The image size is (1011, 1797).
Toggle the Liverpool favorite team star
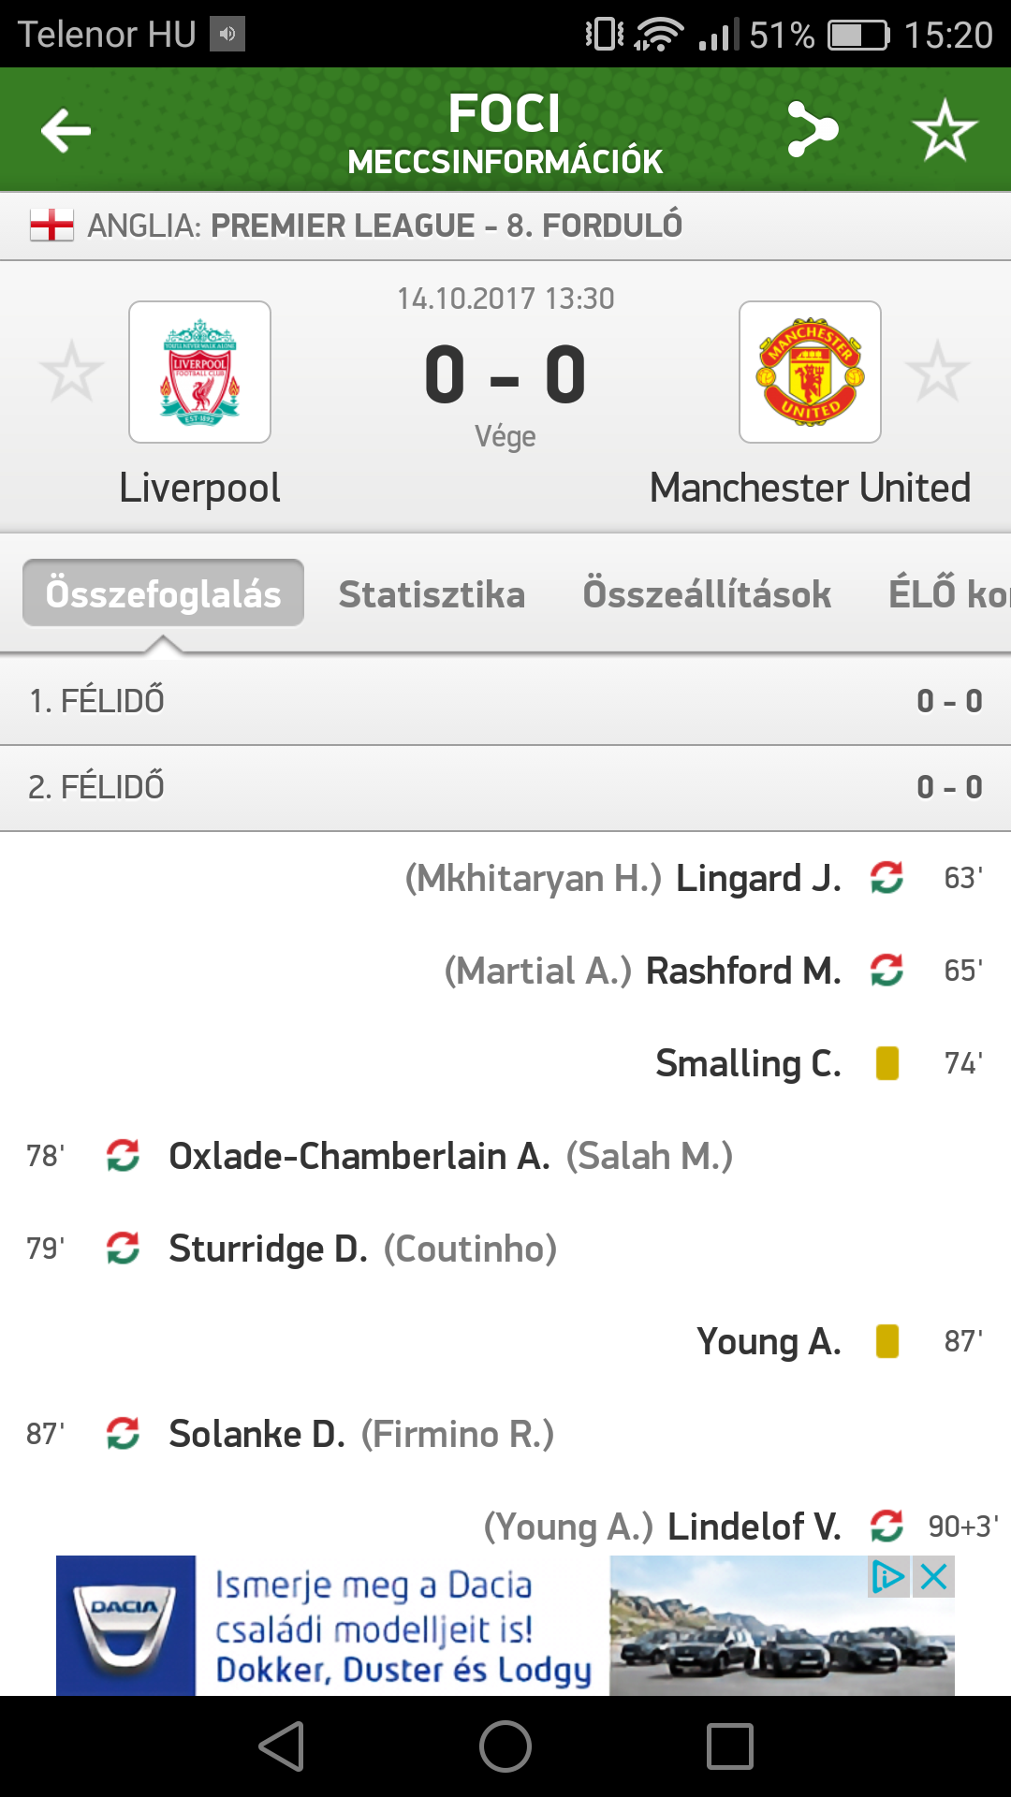point(71,372)
